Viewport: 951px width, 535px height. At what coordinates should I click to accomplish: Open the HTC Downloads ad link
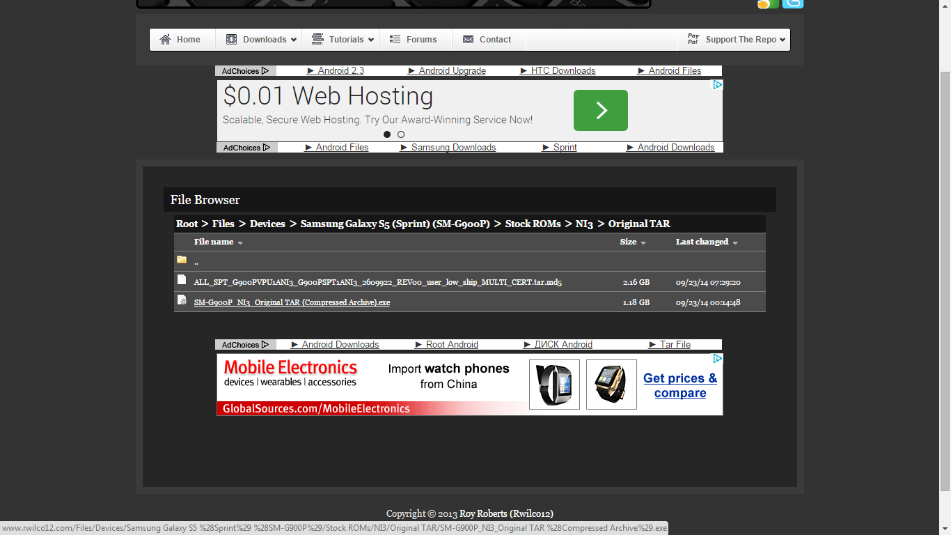coord(558,71)
